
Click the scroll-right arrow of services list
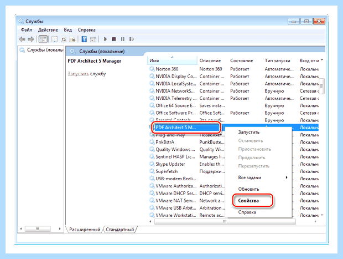click(x=315, y=221)
